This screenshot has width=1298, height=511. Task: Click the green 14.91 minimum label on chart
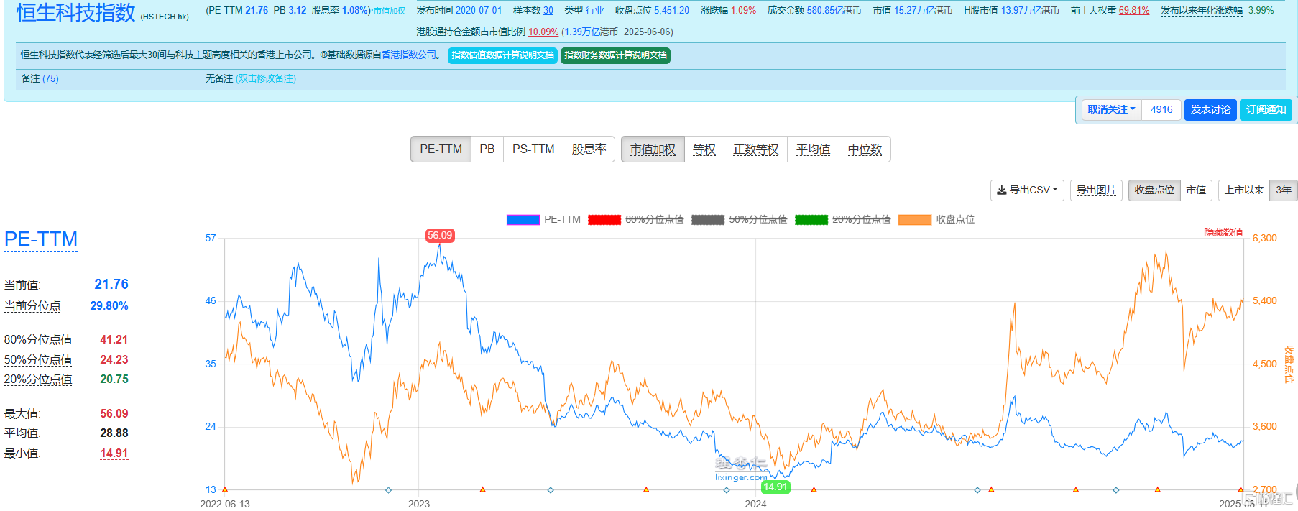(x=775, y=487)
